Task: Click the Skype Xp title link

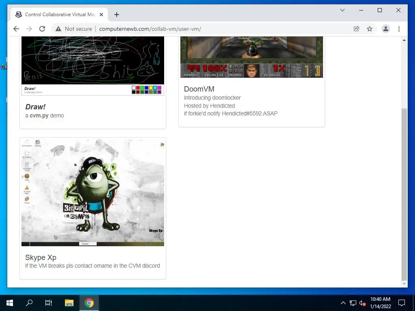Action: pyautogui.click(x=41, y=257)
